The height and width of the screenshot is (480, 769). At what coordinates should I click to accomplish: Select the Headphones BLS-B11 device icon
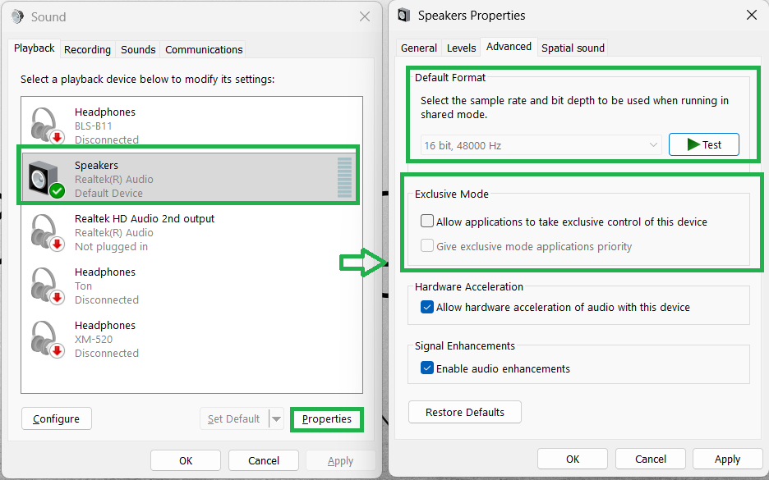[x=47, y=126]
